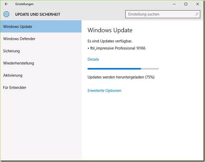This screenshot has height=162, width=205.
Task: Open the Aktivierung page
Action: click(x=41, y=75)
